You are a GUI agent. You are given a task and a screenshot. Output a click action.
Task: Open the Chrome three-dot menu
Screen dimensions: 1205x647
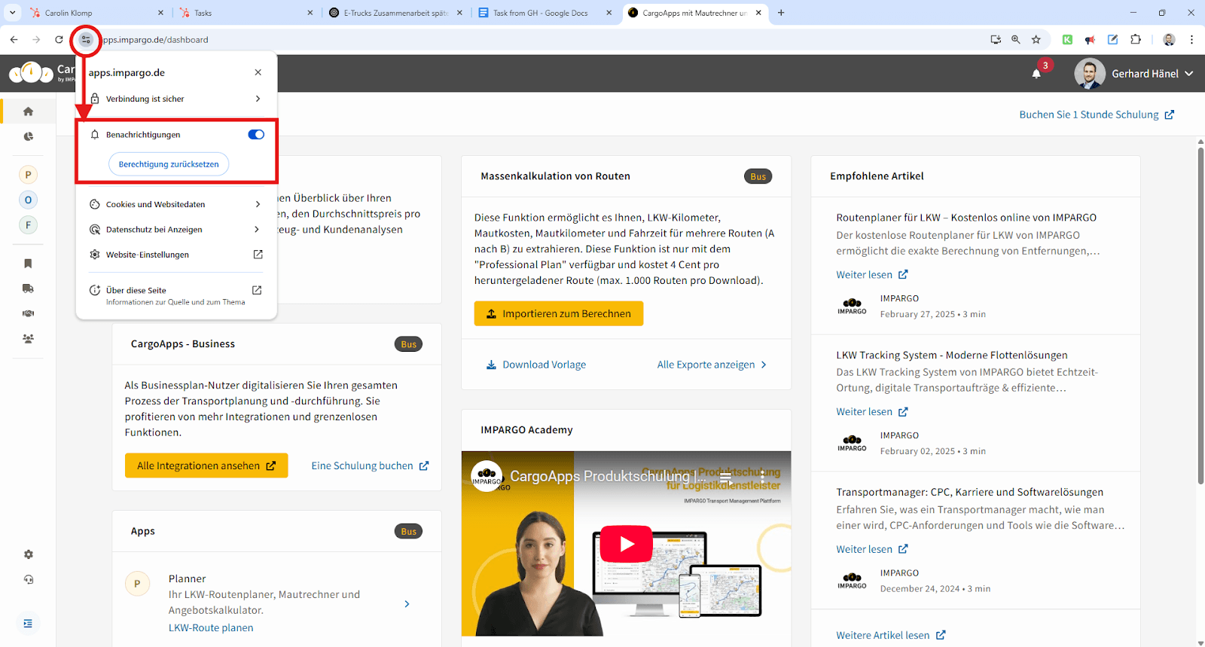pos(1191,40)
